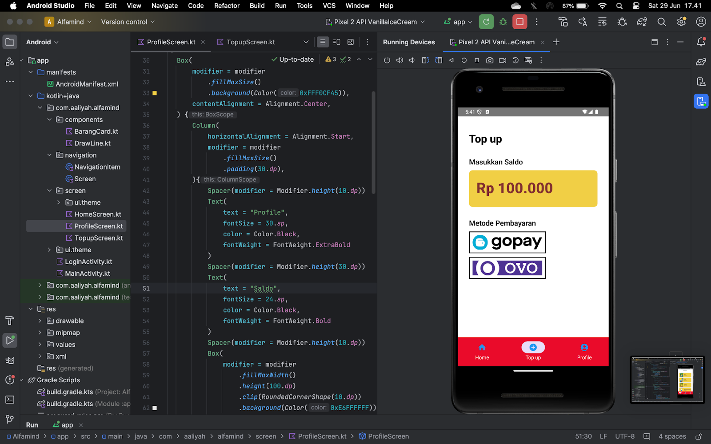
Task: Toggle Run tool window in left sidebar
Action: 10,341
